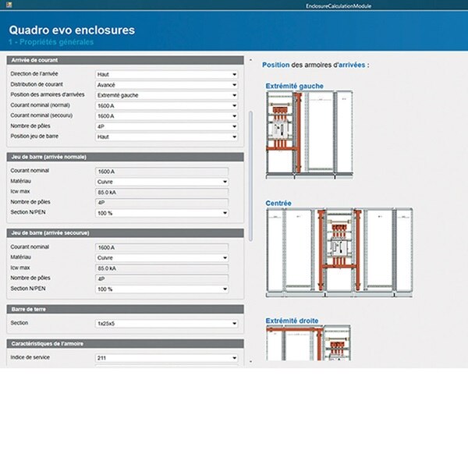Open the Indice de service dropdown

pyautogui.click(x=167, y=358)
